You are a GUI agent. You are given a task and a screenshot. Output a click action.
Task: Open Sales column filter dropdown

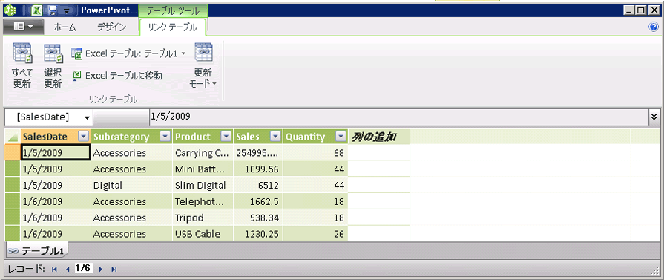276,137
